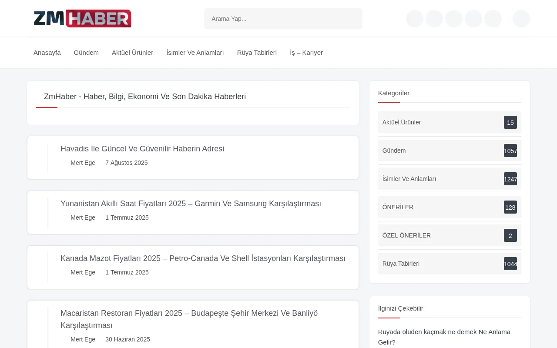Click the rightmost circular icon in the header
Viewport: 557px width, 348px height.
(x=521, y=19)
